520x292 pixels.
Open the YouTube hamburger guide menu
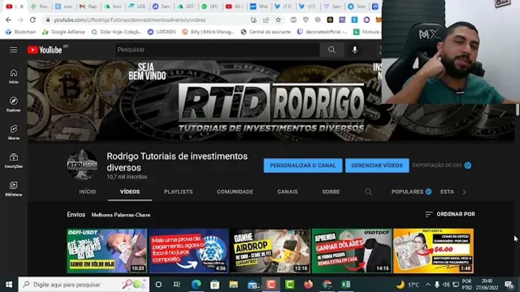(14, 49)
